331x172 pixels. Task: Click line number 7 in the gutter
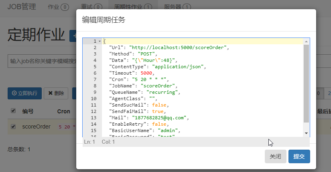pyautogui.click(x=95, y=79)
